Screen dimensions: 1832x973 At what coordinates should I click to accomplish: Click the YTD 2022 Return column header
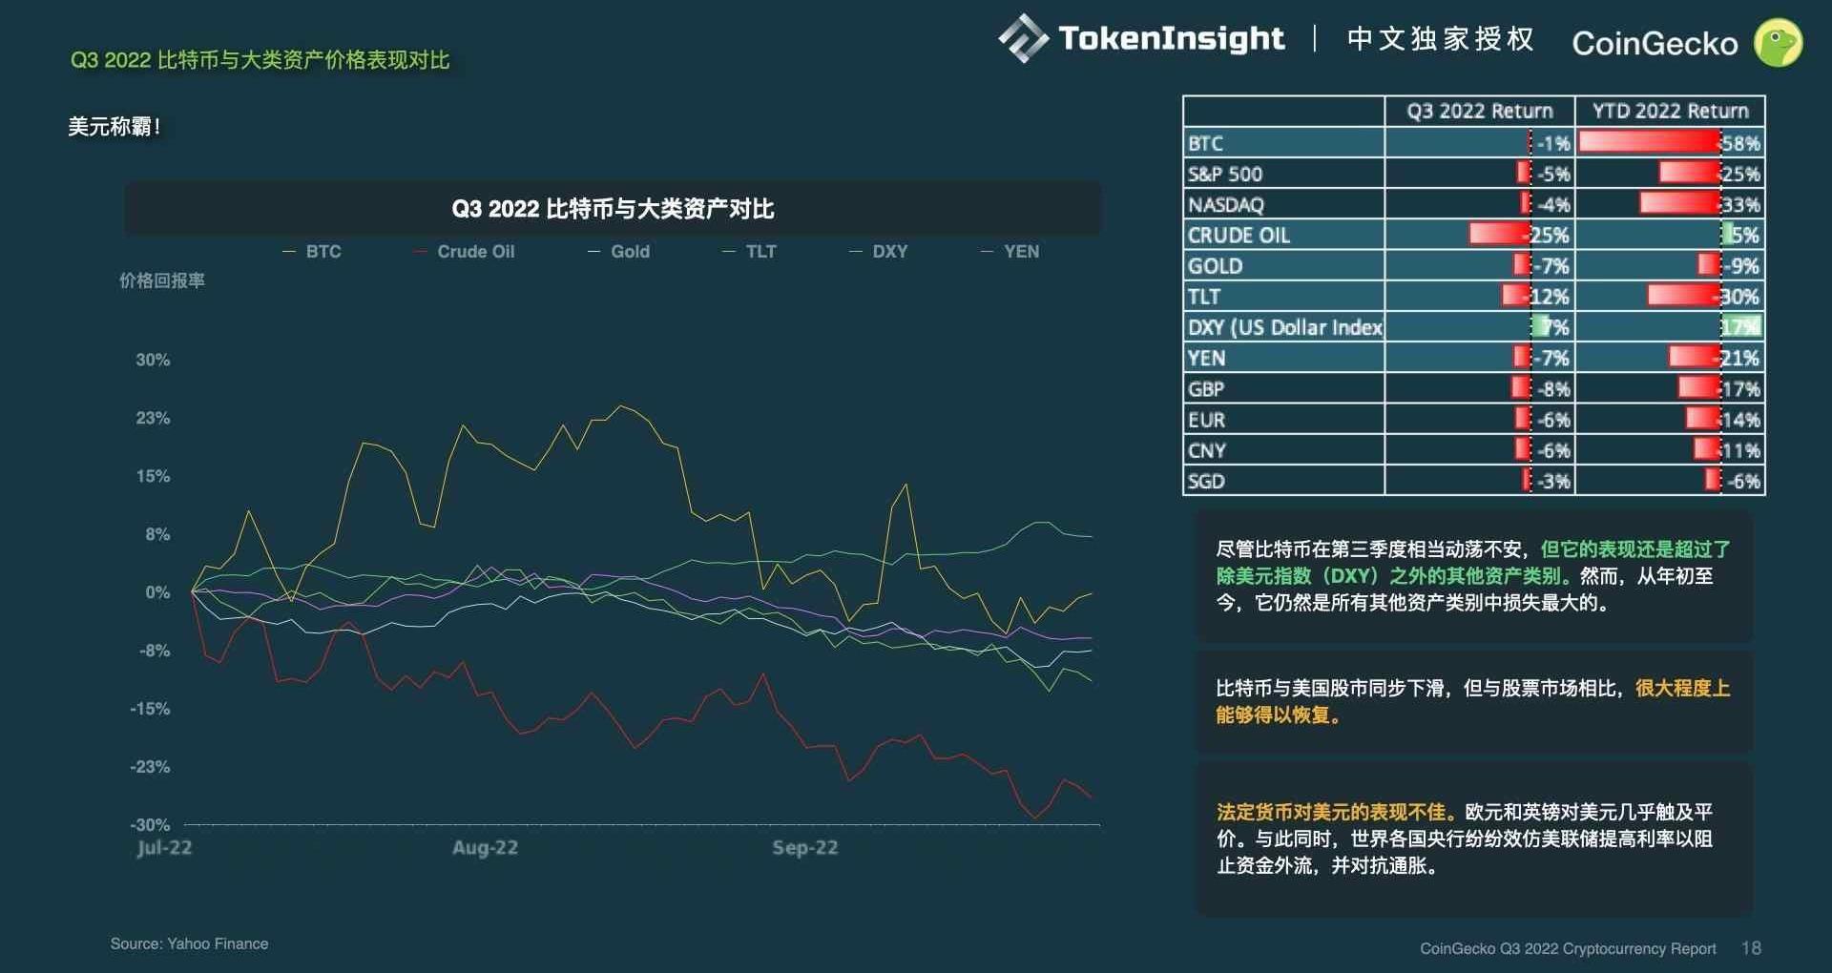tap(1670, 111)
